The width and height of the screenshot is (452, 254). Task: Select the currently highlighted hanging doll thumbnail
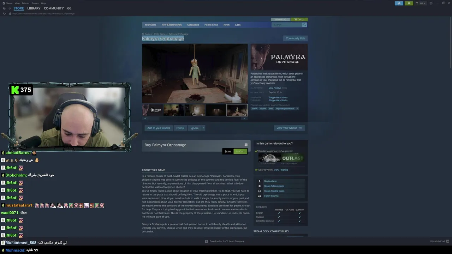(x=237, y=110)
